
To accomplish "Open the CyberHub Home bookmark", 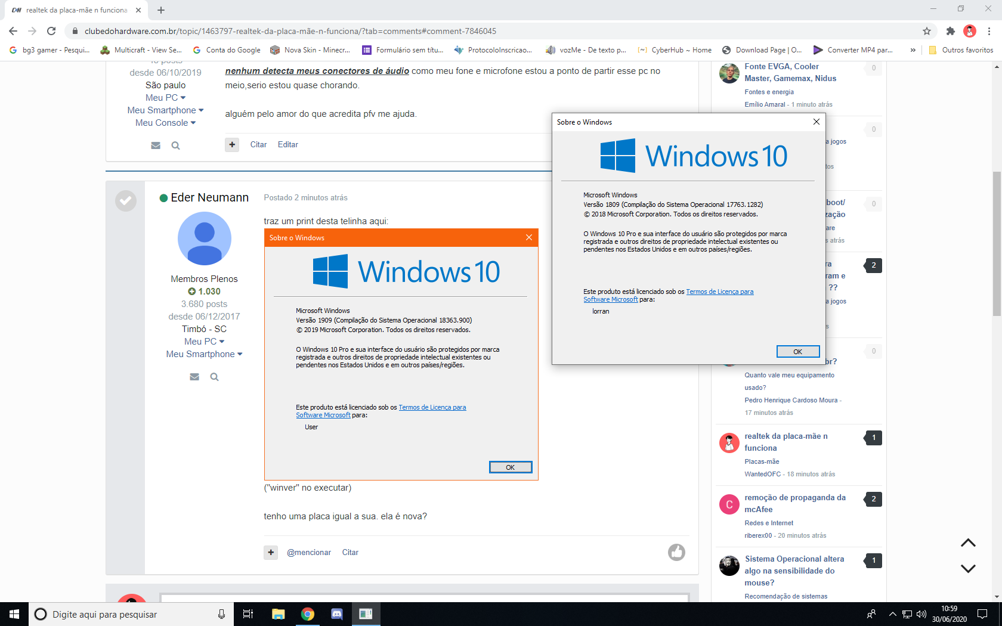I will pyautogui.click(x=675, y=50).
